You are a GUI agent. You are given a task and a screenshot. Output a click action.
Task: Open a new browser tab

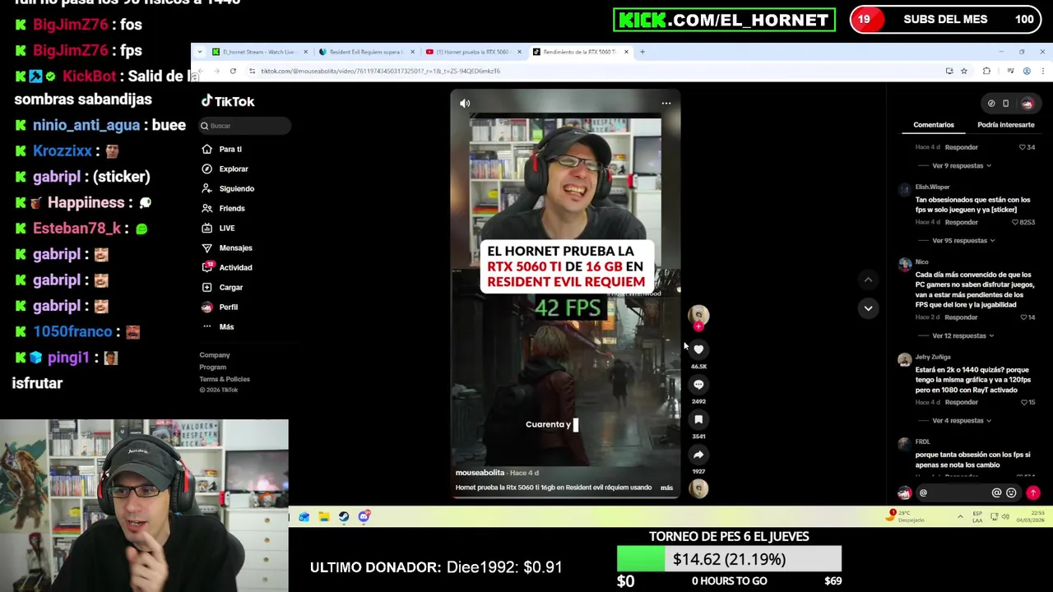(642, 52)
